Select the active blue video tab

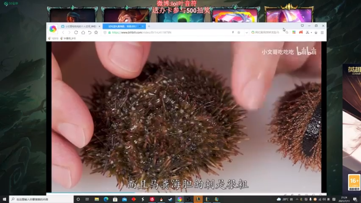pos(124,27)
